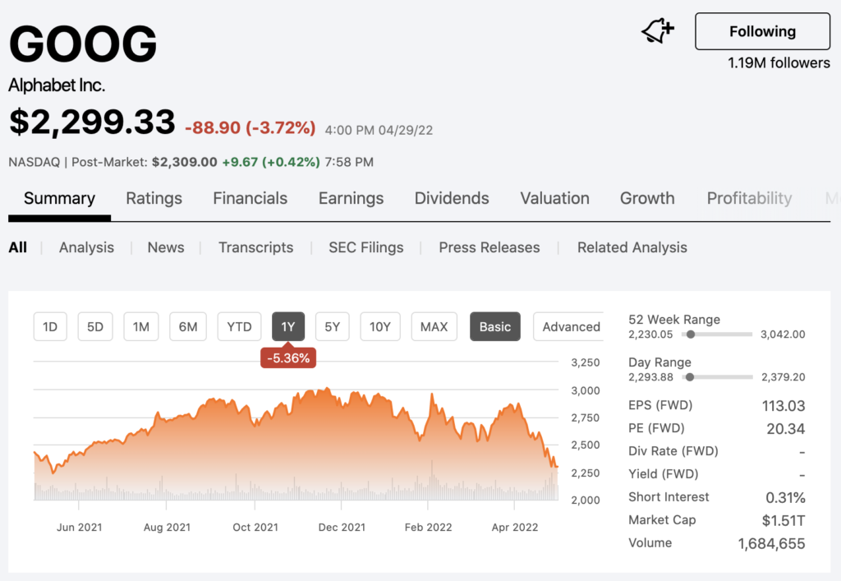This screenshot has width=841, height=581.
Task: Switch to the Growth tab
Action: tap(647, 199)
